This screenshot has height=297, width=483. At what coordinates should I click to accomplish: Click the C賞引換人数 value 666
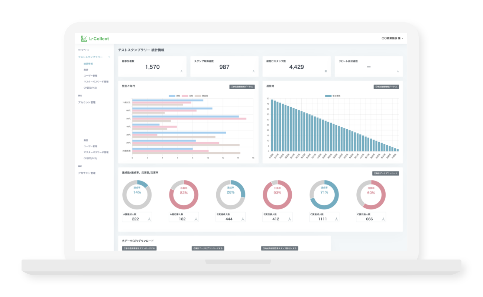[x=369, y=219]
